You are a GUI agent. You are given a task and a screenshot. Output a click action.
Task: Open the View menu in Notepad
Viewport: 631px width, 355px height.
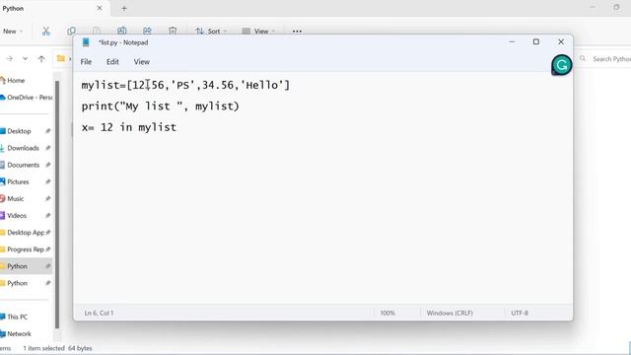[142, 61]
